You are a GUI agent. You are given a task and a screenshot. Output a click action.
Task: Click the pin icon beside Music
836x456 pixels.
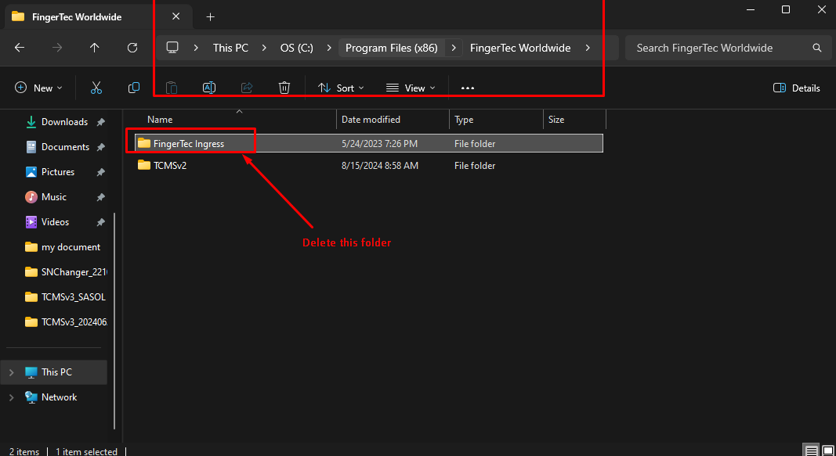tap(100, 197)
